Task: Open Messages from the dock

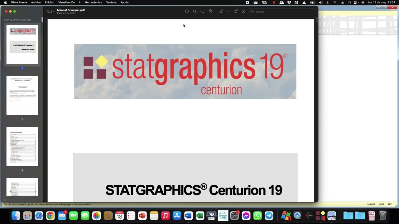Action: (x=85, y=216)
